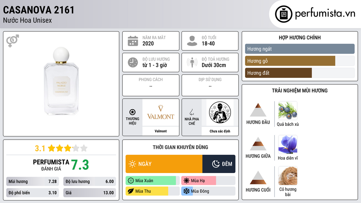Click the Perfumista 7.3 rating score
The image size is (361, 203).
(x=80, y=165)
